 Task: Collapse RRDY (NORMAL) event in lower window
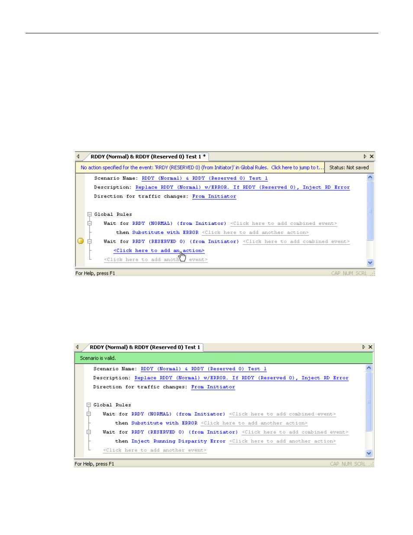[89, 414]
